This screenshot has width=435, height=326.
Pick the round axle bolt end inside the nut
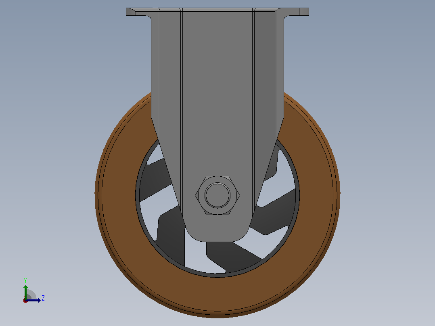(x=217, y=195)
